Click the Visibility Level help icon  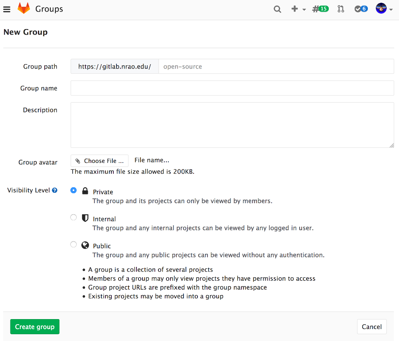[x=55, y=190]
